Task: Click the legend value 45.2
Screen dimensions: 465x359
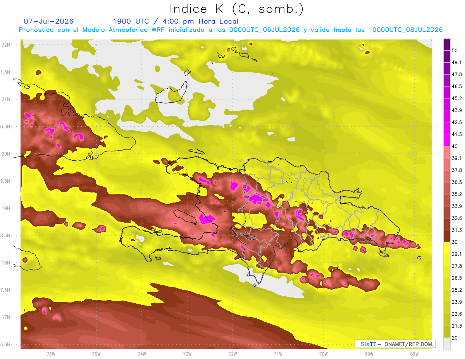Action: (x=456, y=98)
